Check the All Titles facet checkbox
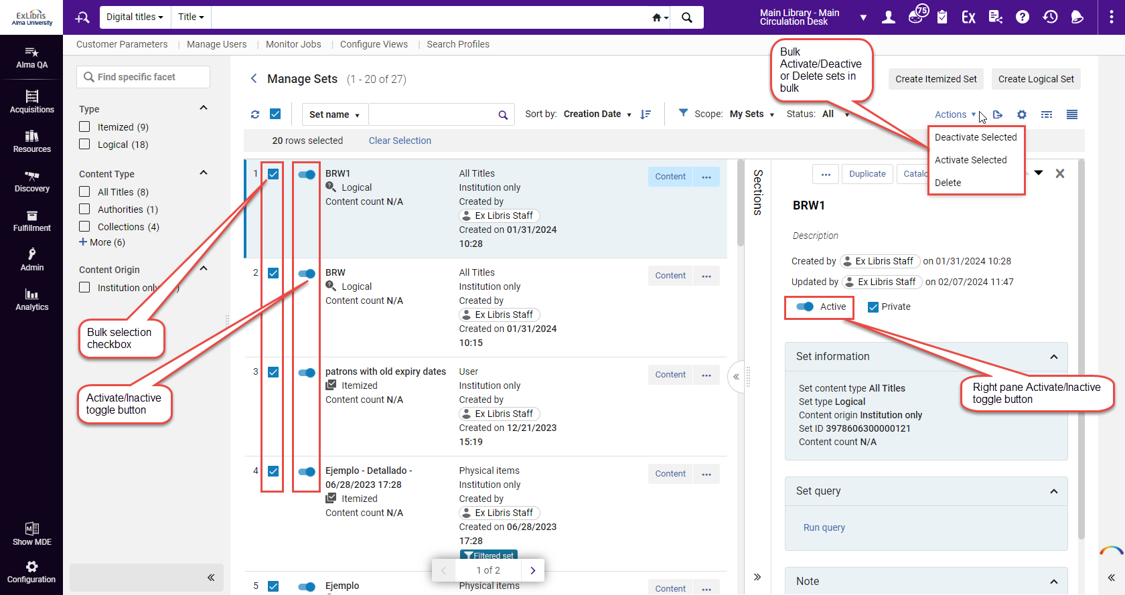The height and width of the screenshot is (595, 1125). [x=84, y=191]
